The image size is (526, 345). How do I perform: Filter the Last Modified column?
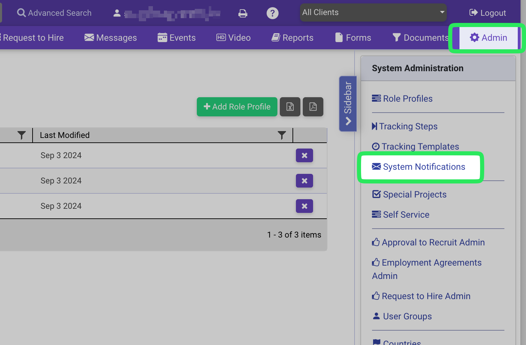282,135
